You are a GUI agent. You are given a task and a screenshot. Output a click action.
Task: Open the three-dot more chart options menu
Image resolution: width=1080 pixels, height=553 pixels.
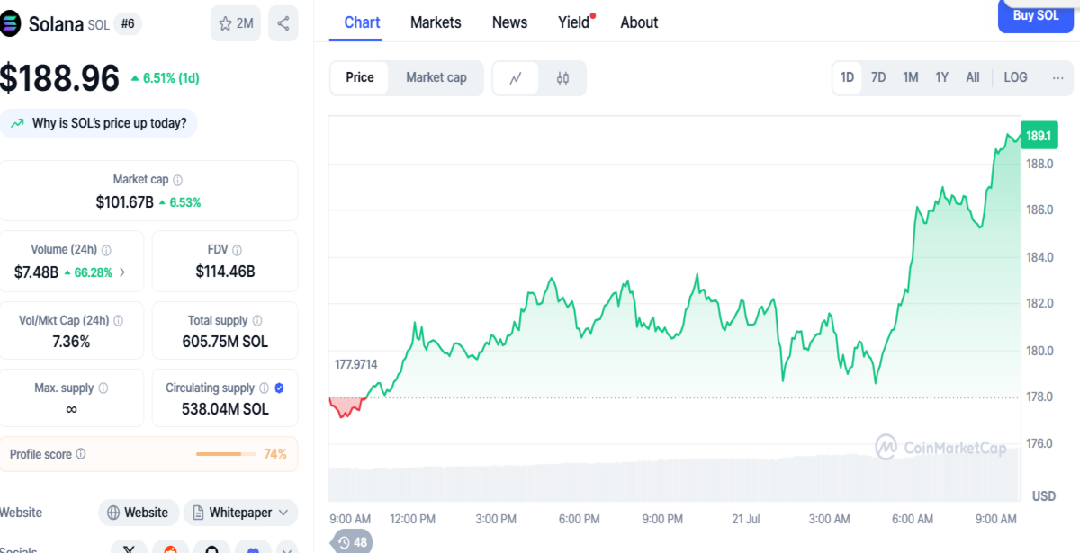1057,78
